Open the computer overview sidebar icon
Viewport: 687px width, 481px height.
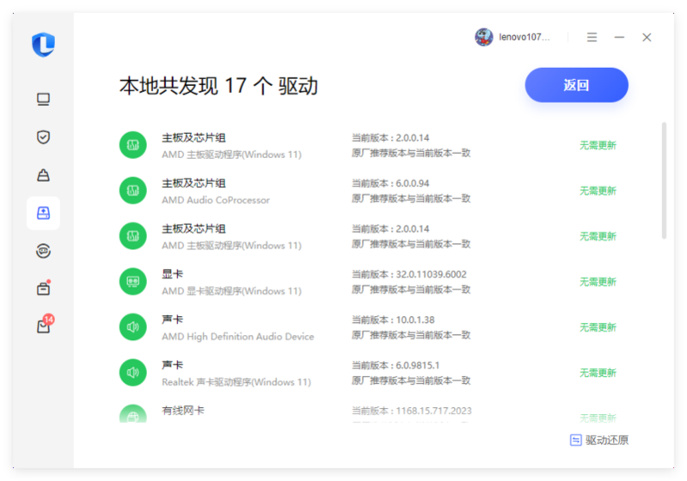(x=43, y=100)
